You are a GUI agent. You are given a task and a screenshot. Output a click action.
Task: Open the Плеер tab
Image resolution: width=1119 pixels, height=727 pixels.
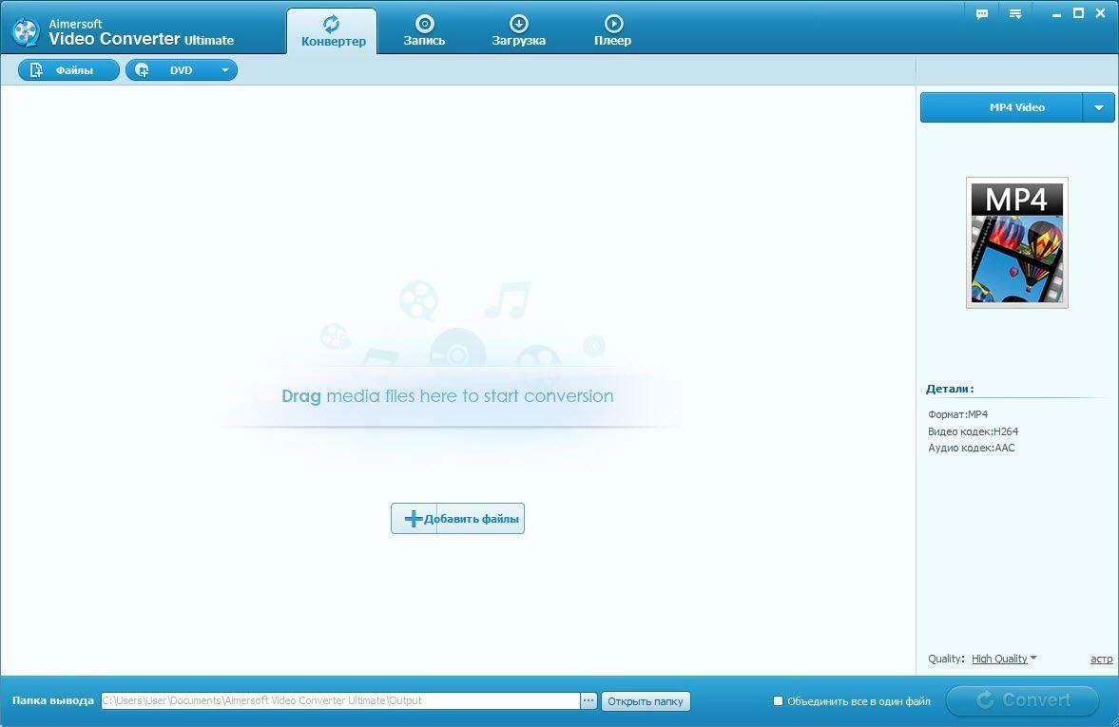pyautogui.click(x=612, y=31)
